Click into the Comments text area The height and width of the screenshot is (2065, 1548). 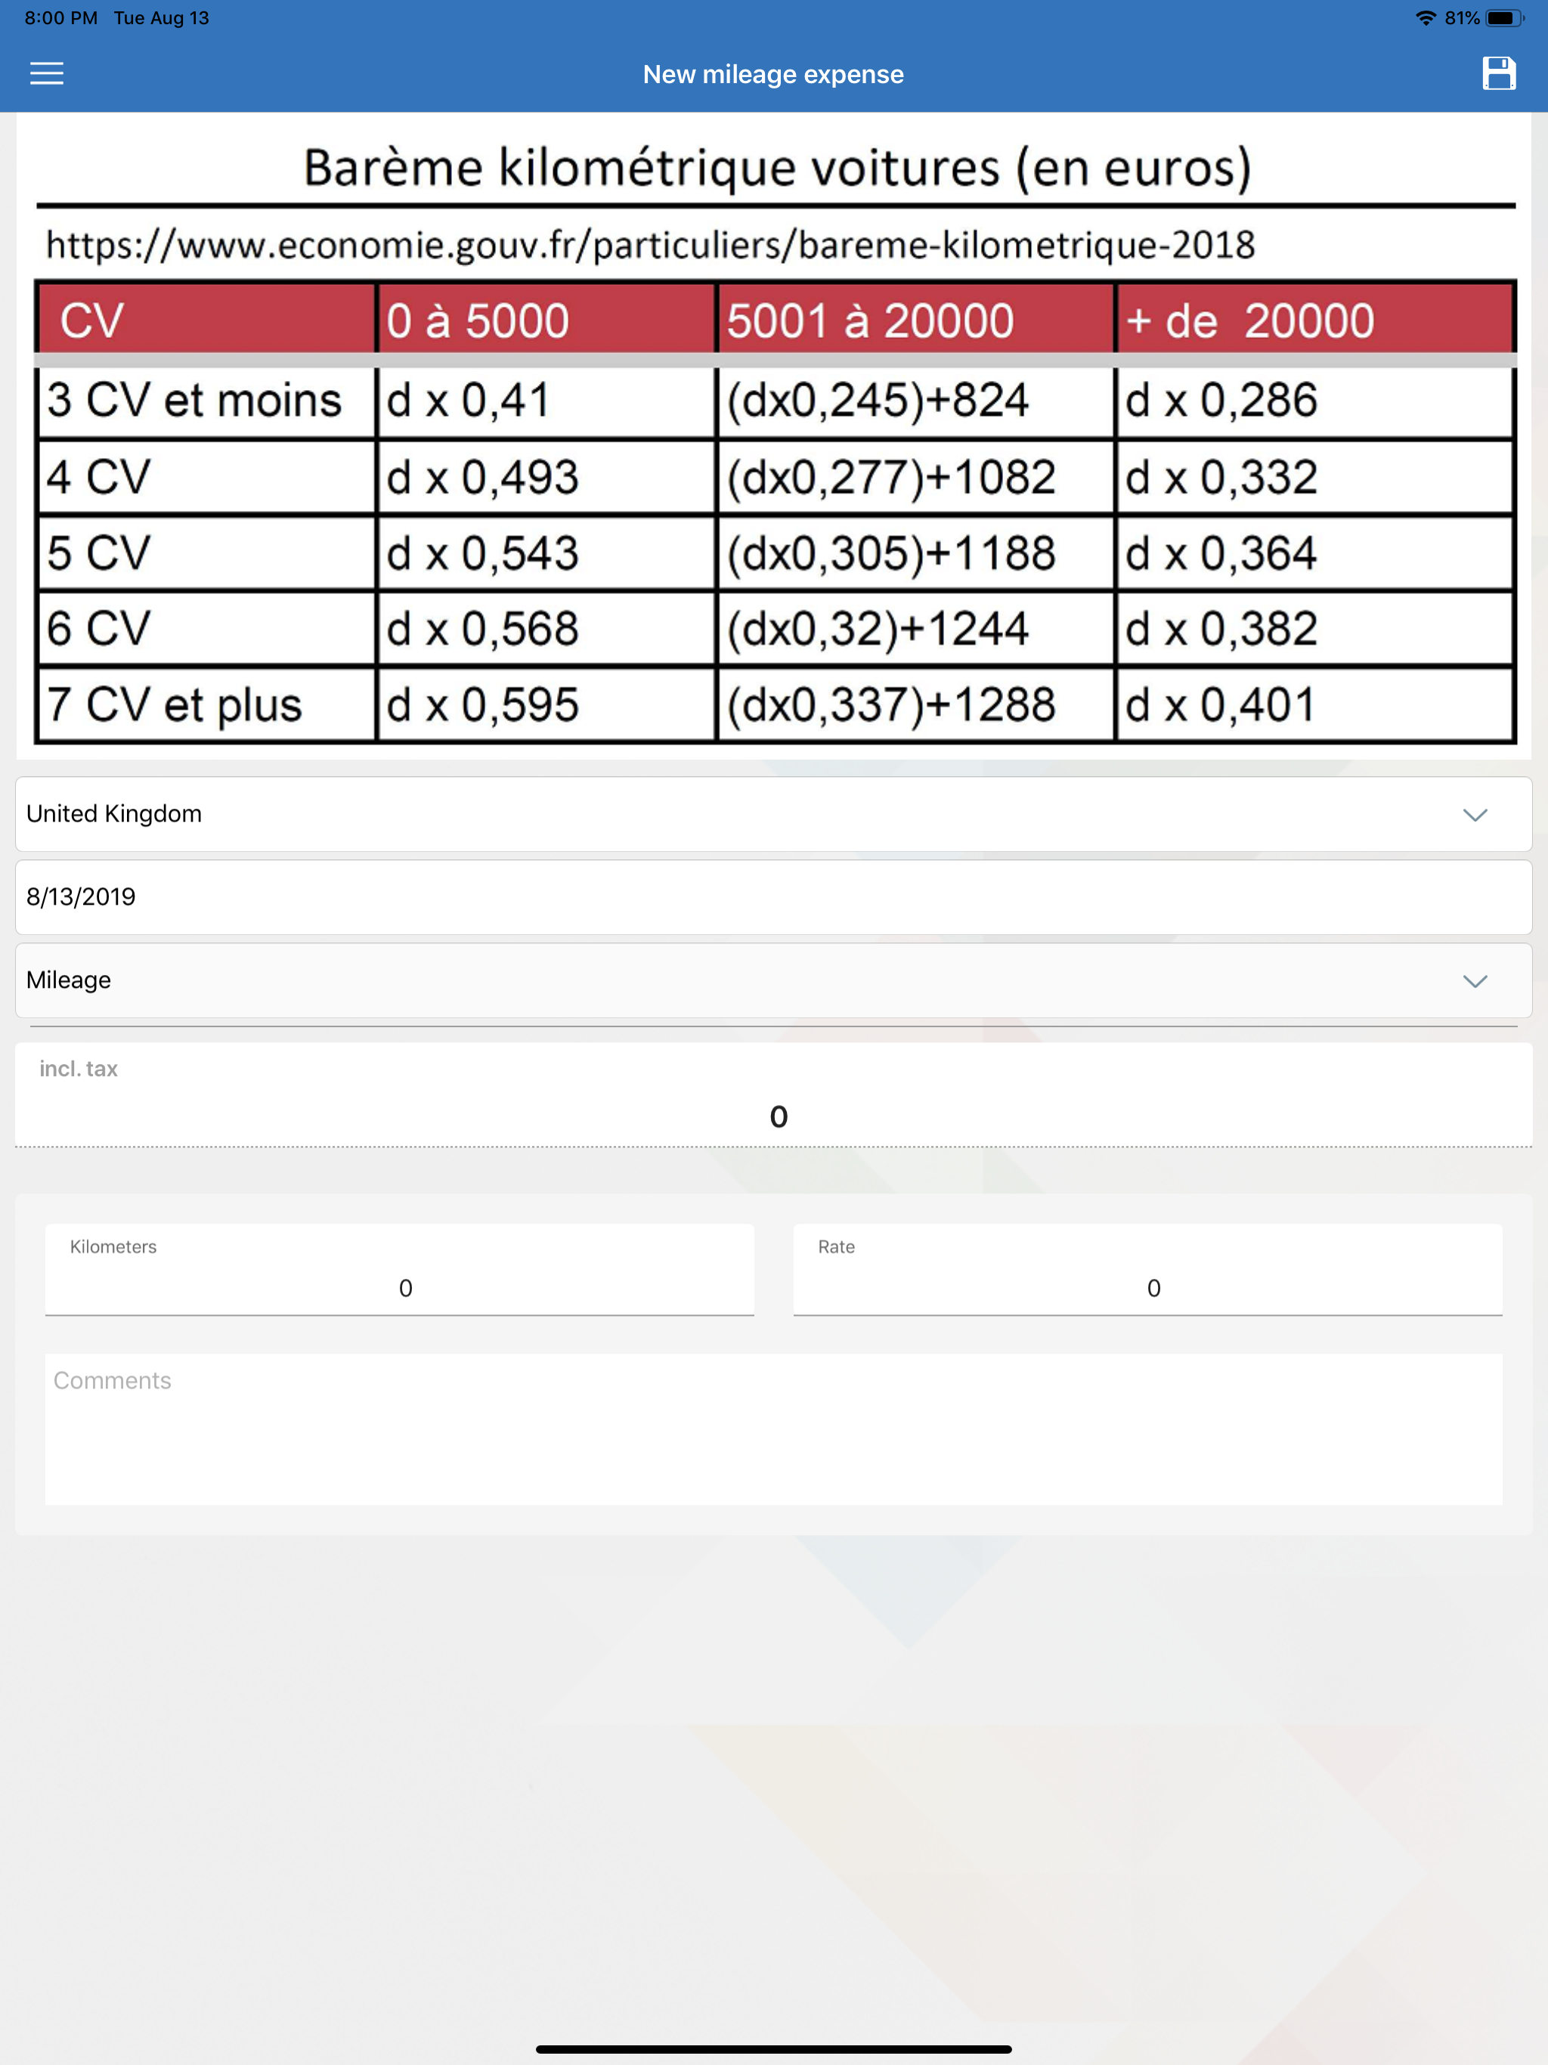[773, 1429]
